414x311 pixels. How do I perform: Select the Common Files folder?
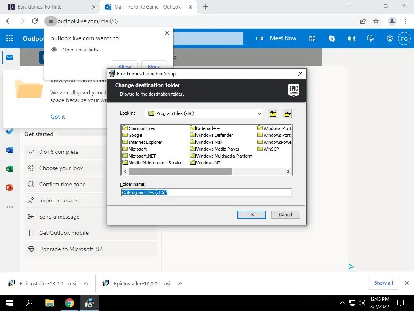click(x=139, y=128)
